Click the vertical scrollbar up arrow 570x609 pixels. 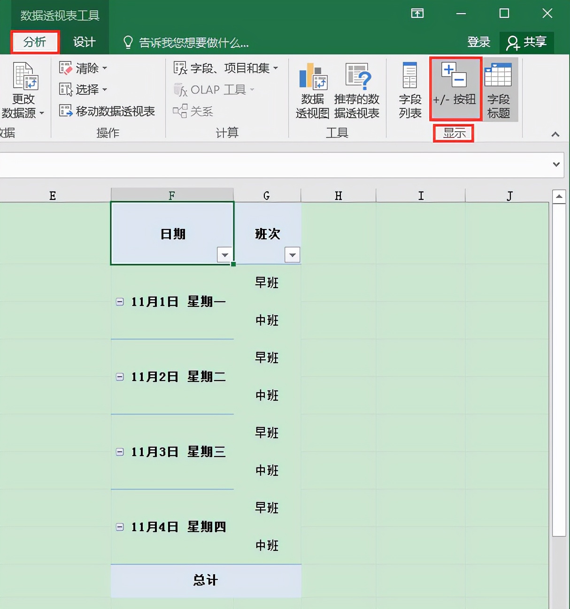(559, 196)
